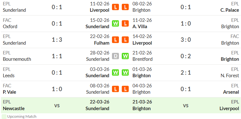Image resolution: width=241 pixels, height=119 pixels.
Task: Open the Leeds team link
Action: point(9,76)
